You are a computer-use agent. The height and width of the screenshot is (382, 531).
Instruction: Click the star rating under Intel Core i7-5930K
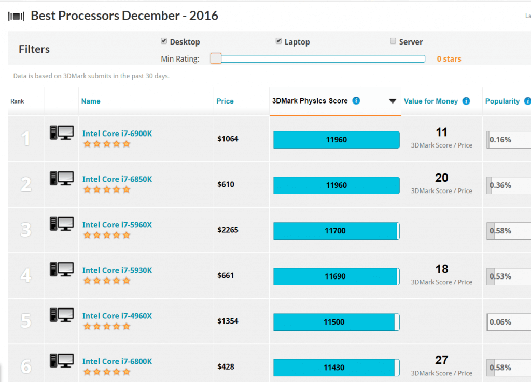point(107,281)
